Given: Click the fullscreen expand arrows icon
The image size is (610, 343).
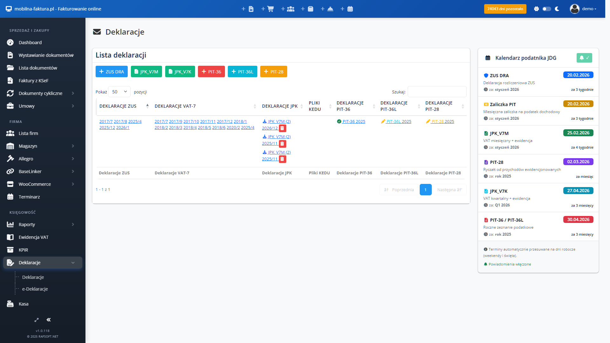Looking at the screenshot, I should [37, 320].
